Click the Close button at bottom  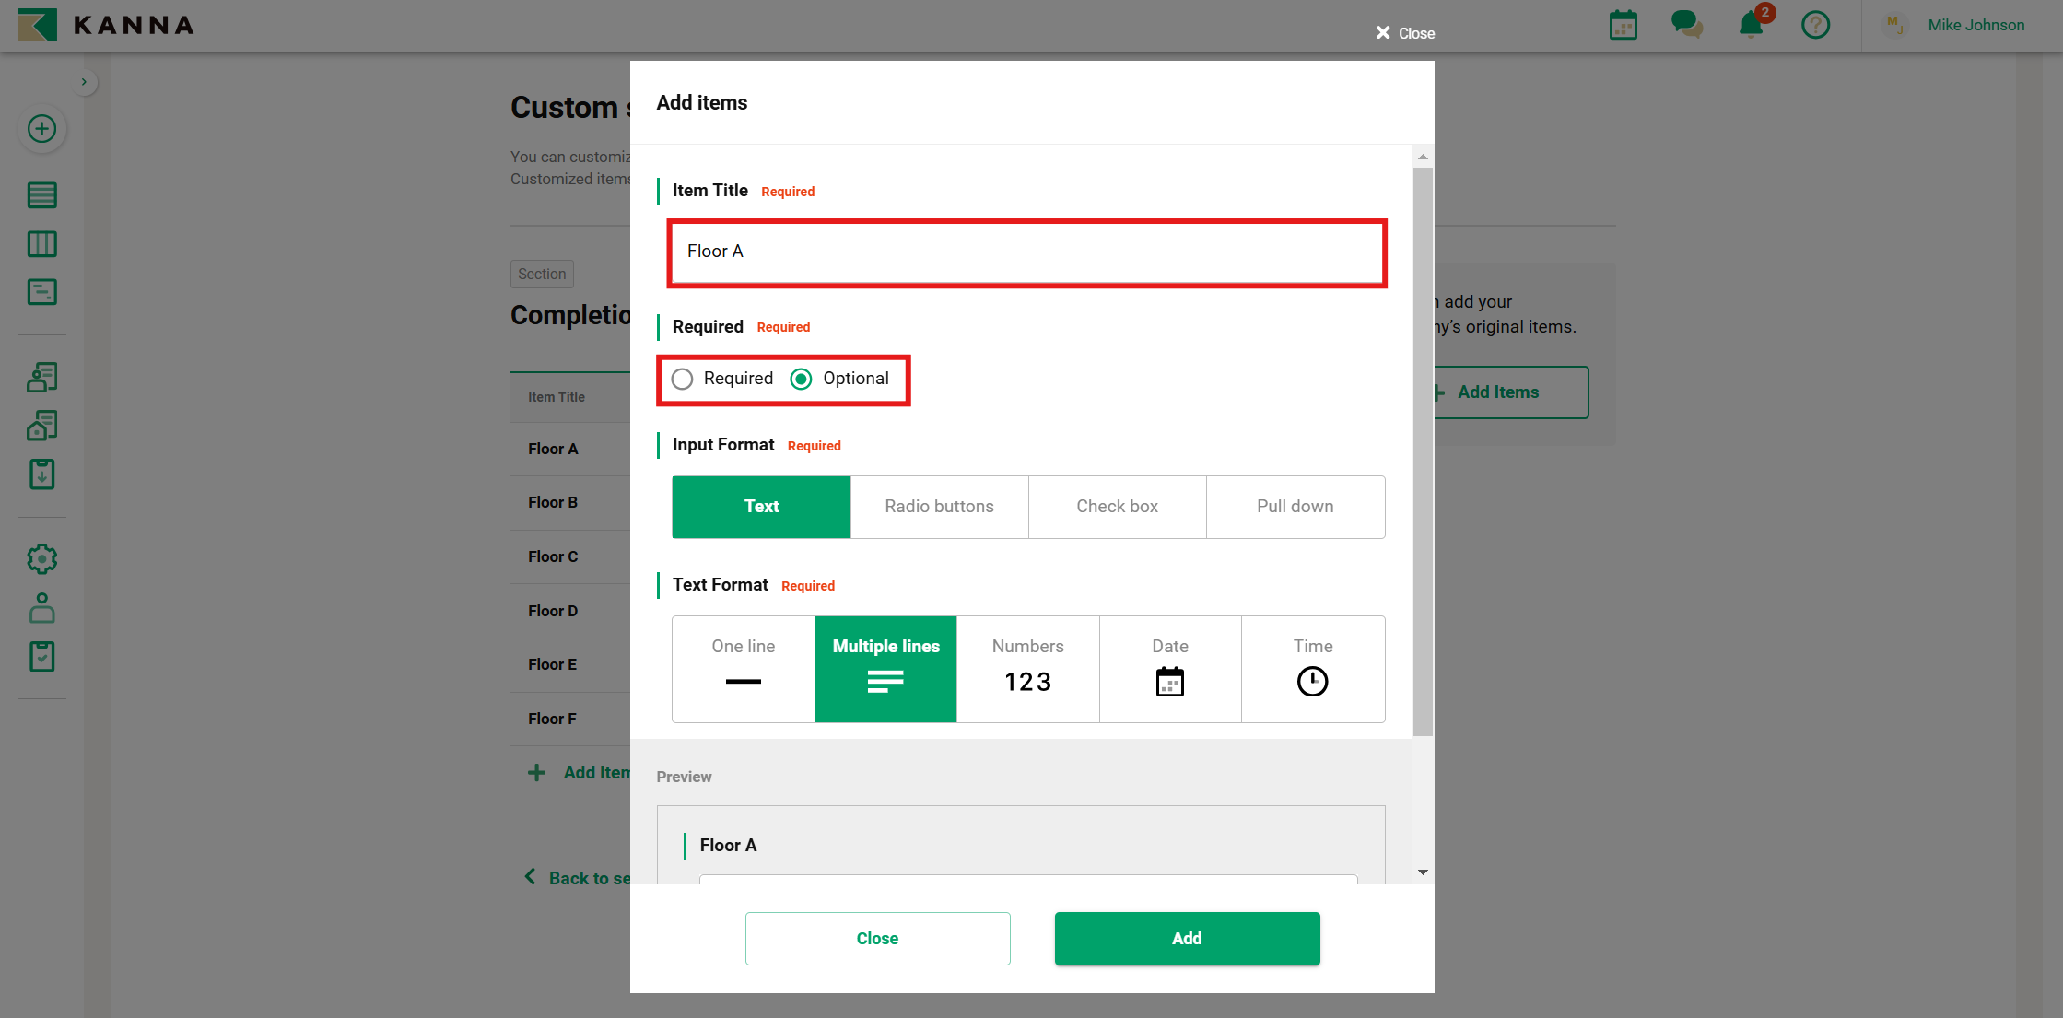point(877,939)
